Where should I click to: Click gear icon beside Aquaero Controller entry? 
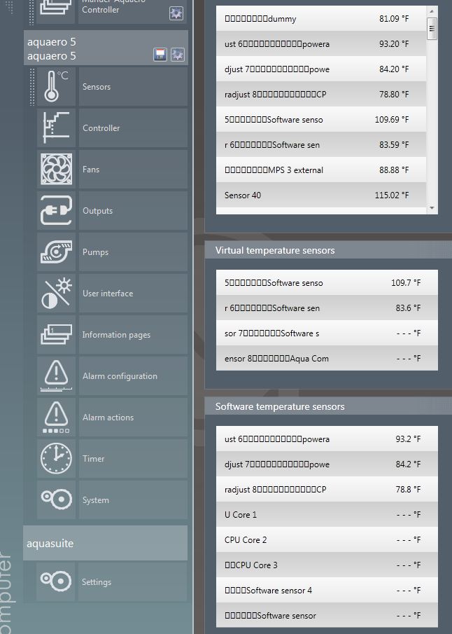176,13
